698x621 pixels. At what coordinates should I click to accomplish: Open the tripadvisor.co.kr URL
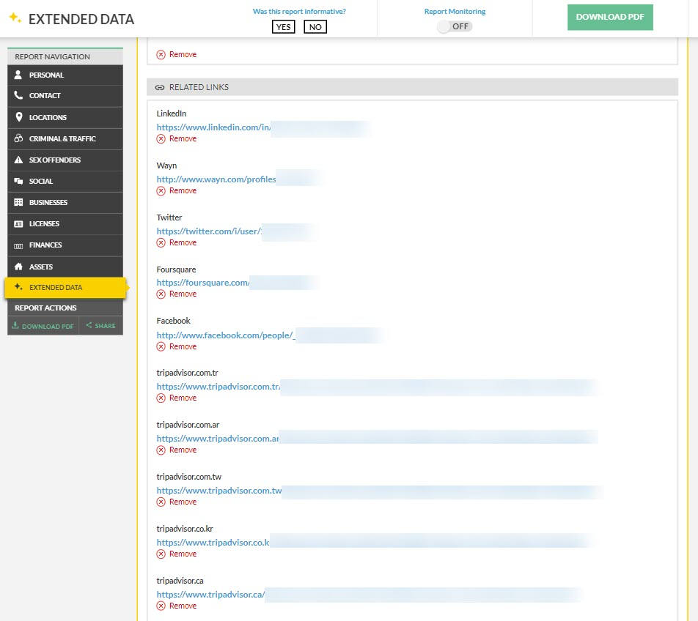coord(213,543)
